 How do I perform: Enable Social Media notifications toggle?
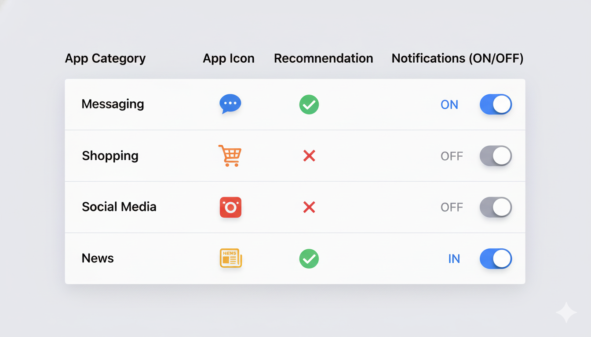[496, 207]
